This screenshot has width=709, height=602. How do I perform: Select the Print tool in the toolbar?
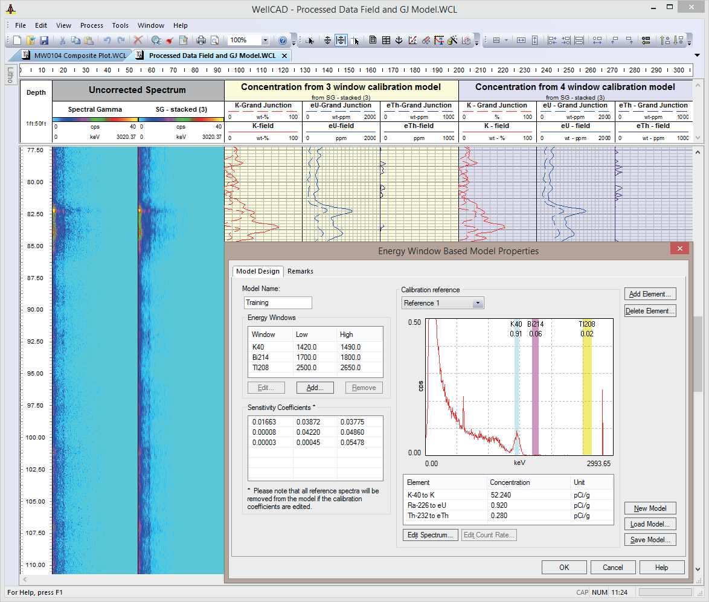(x=201, y=40)
